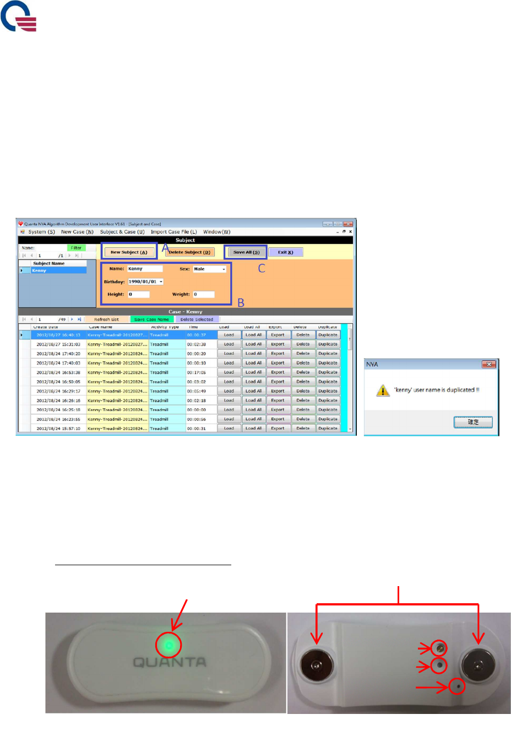Click the Delete Subject (D) button
This screenshot has width=511, height=736.
point(189,252)
